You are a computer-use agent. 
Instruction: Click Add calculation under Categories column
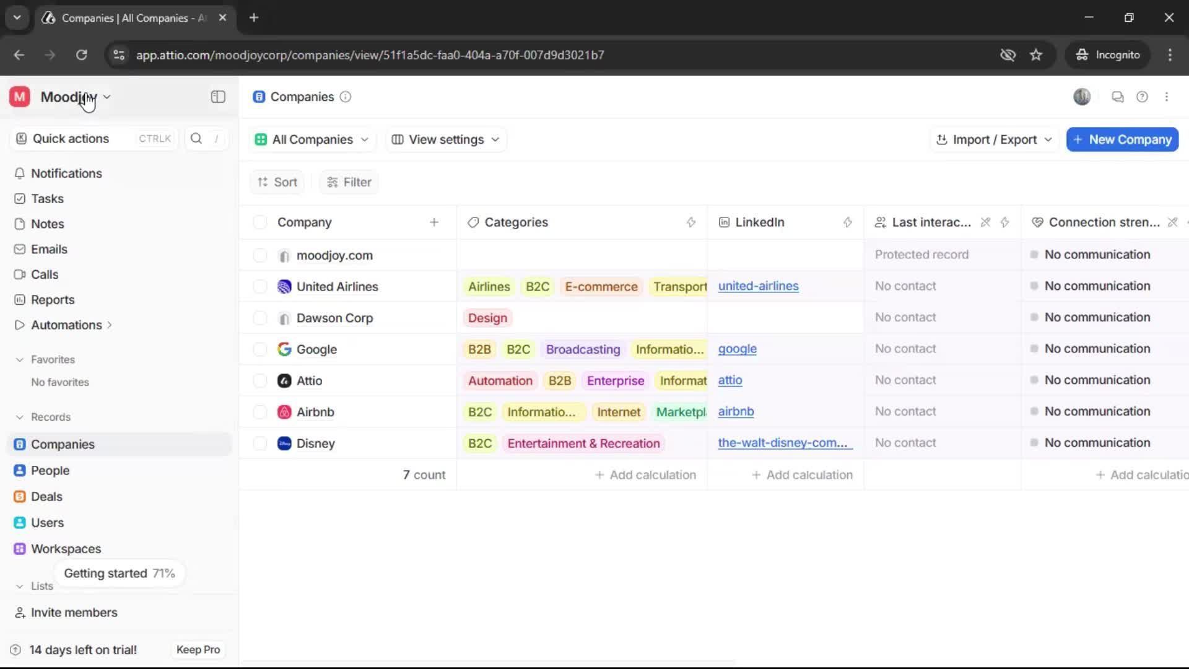pyautogui.click(x=645, y=475)
